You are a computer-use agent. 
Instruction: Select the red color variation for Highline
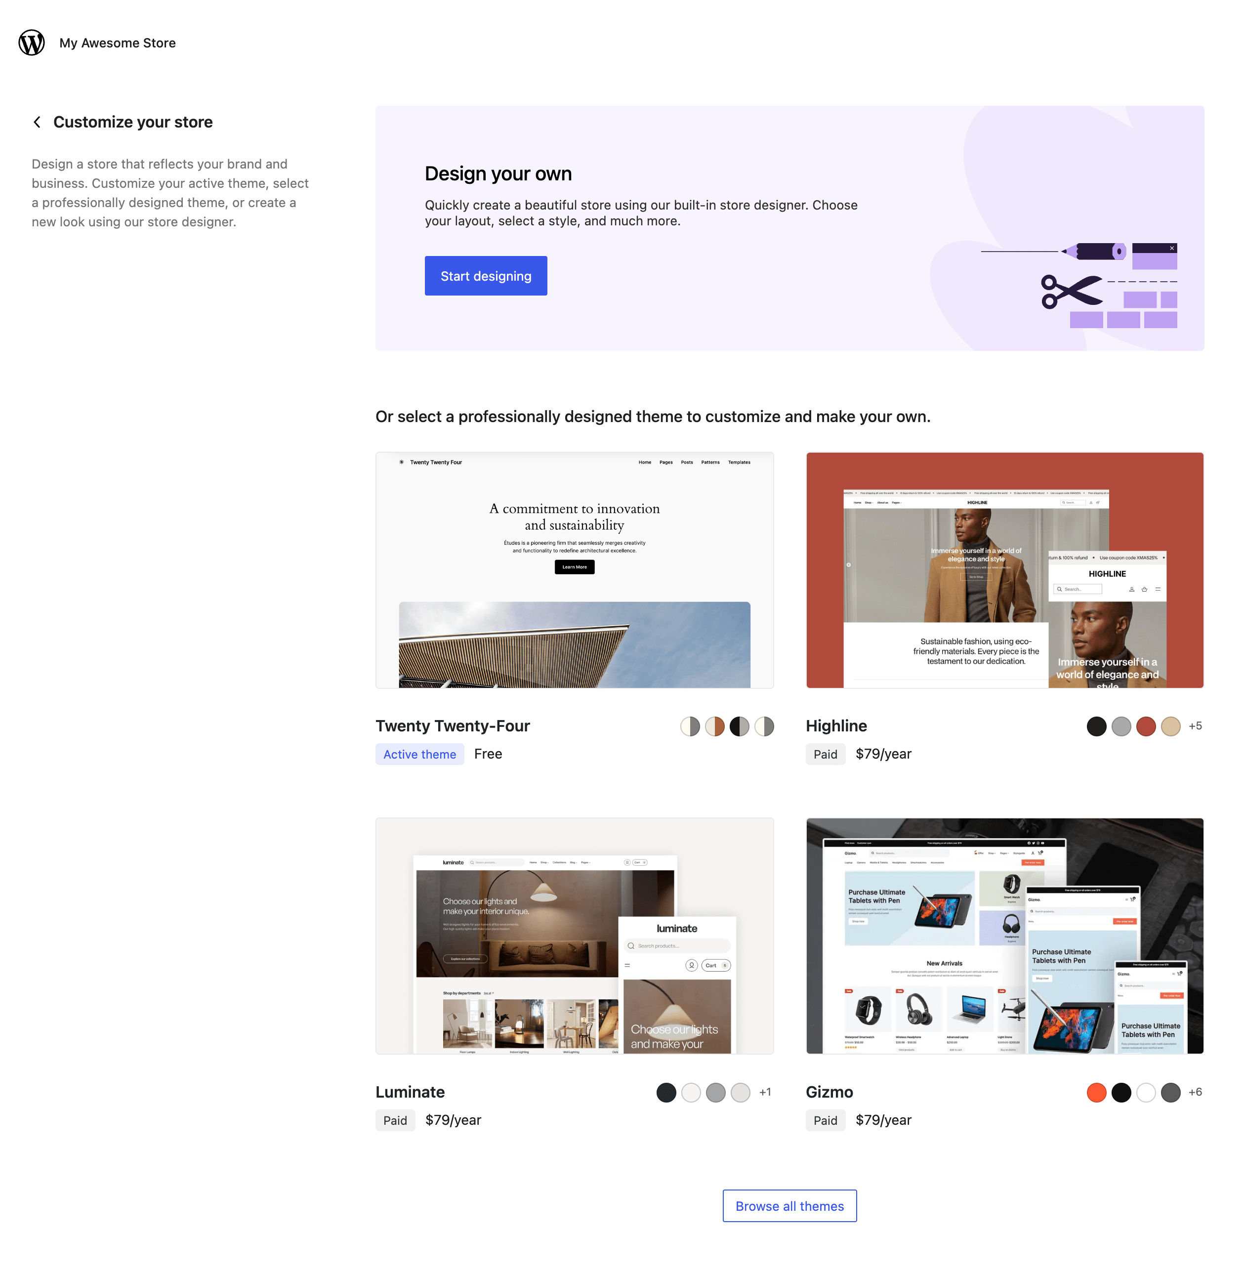click(1146, 726)
